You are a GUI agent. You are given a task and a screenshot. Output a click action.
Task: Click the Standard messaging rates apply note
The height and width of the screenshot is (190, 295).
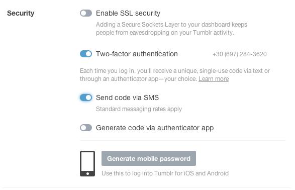click(x=139, y=109)
